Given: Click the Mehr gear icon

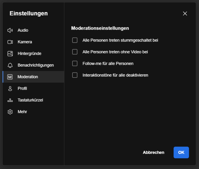Looking at the screenshot, I should (10, 112).
